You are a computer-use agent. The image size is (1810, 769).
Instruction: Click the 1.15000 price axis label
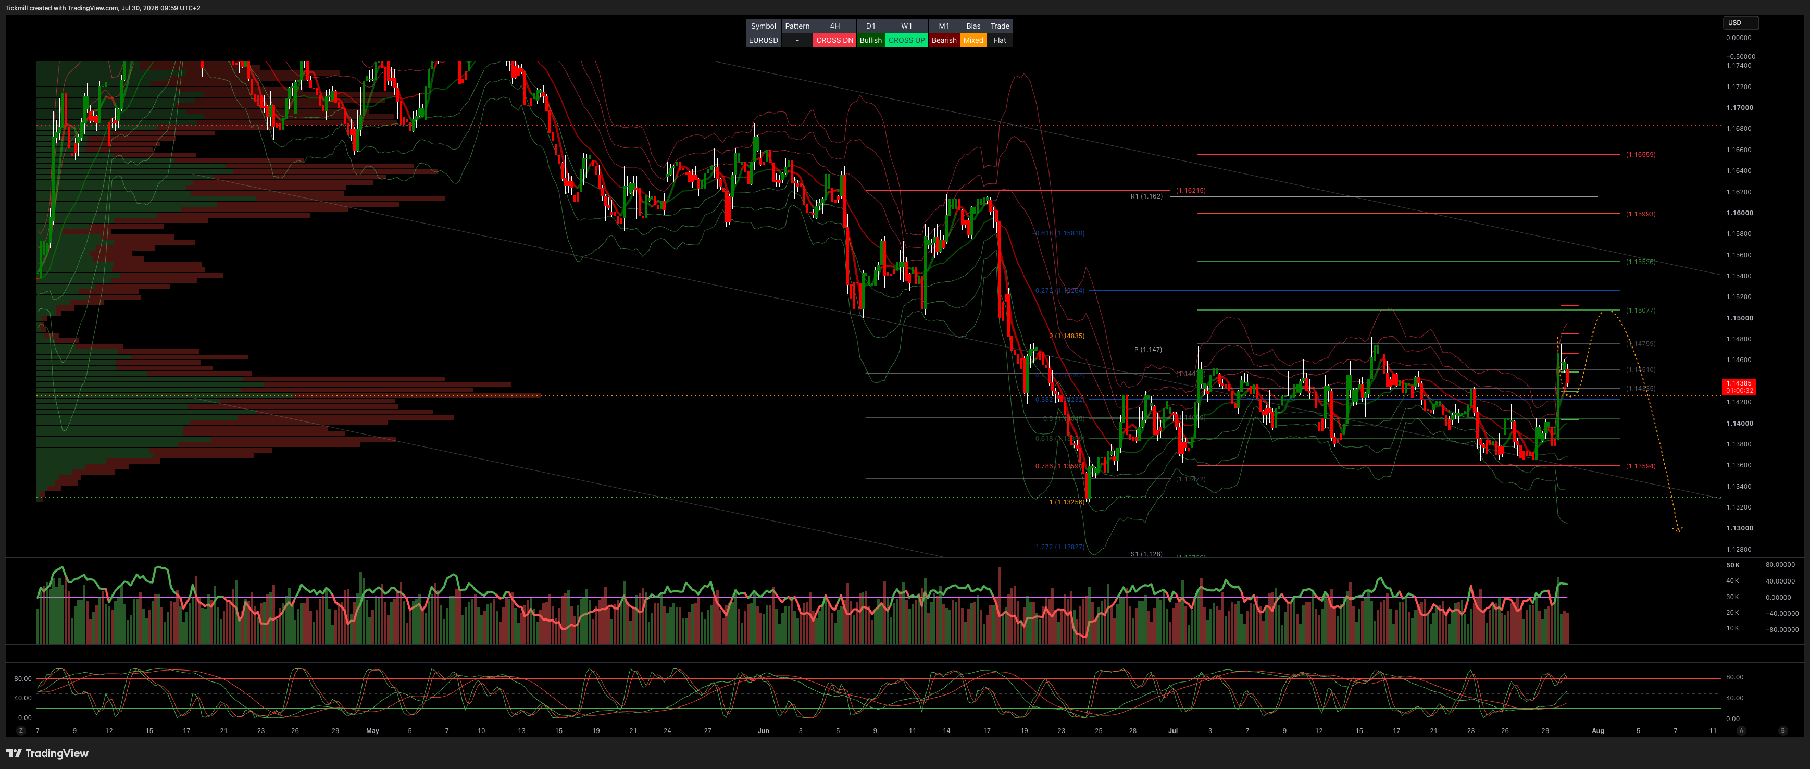tap(1740, 318)
